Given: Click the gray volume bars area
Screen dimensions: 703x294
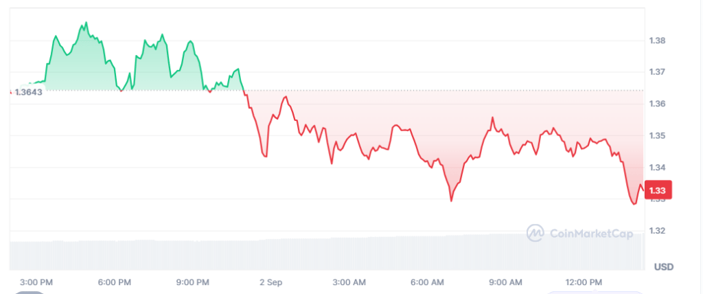Looking at the screenshot, I should (x=327, y=253).
